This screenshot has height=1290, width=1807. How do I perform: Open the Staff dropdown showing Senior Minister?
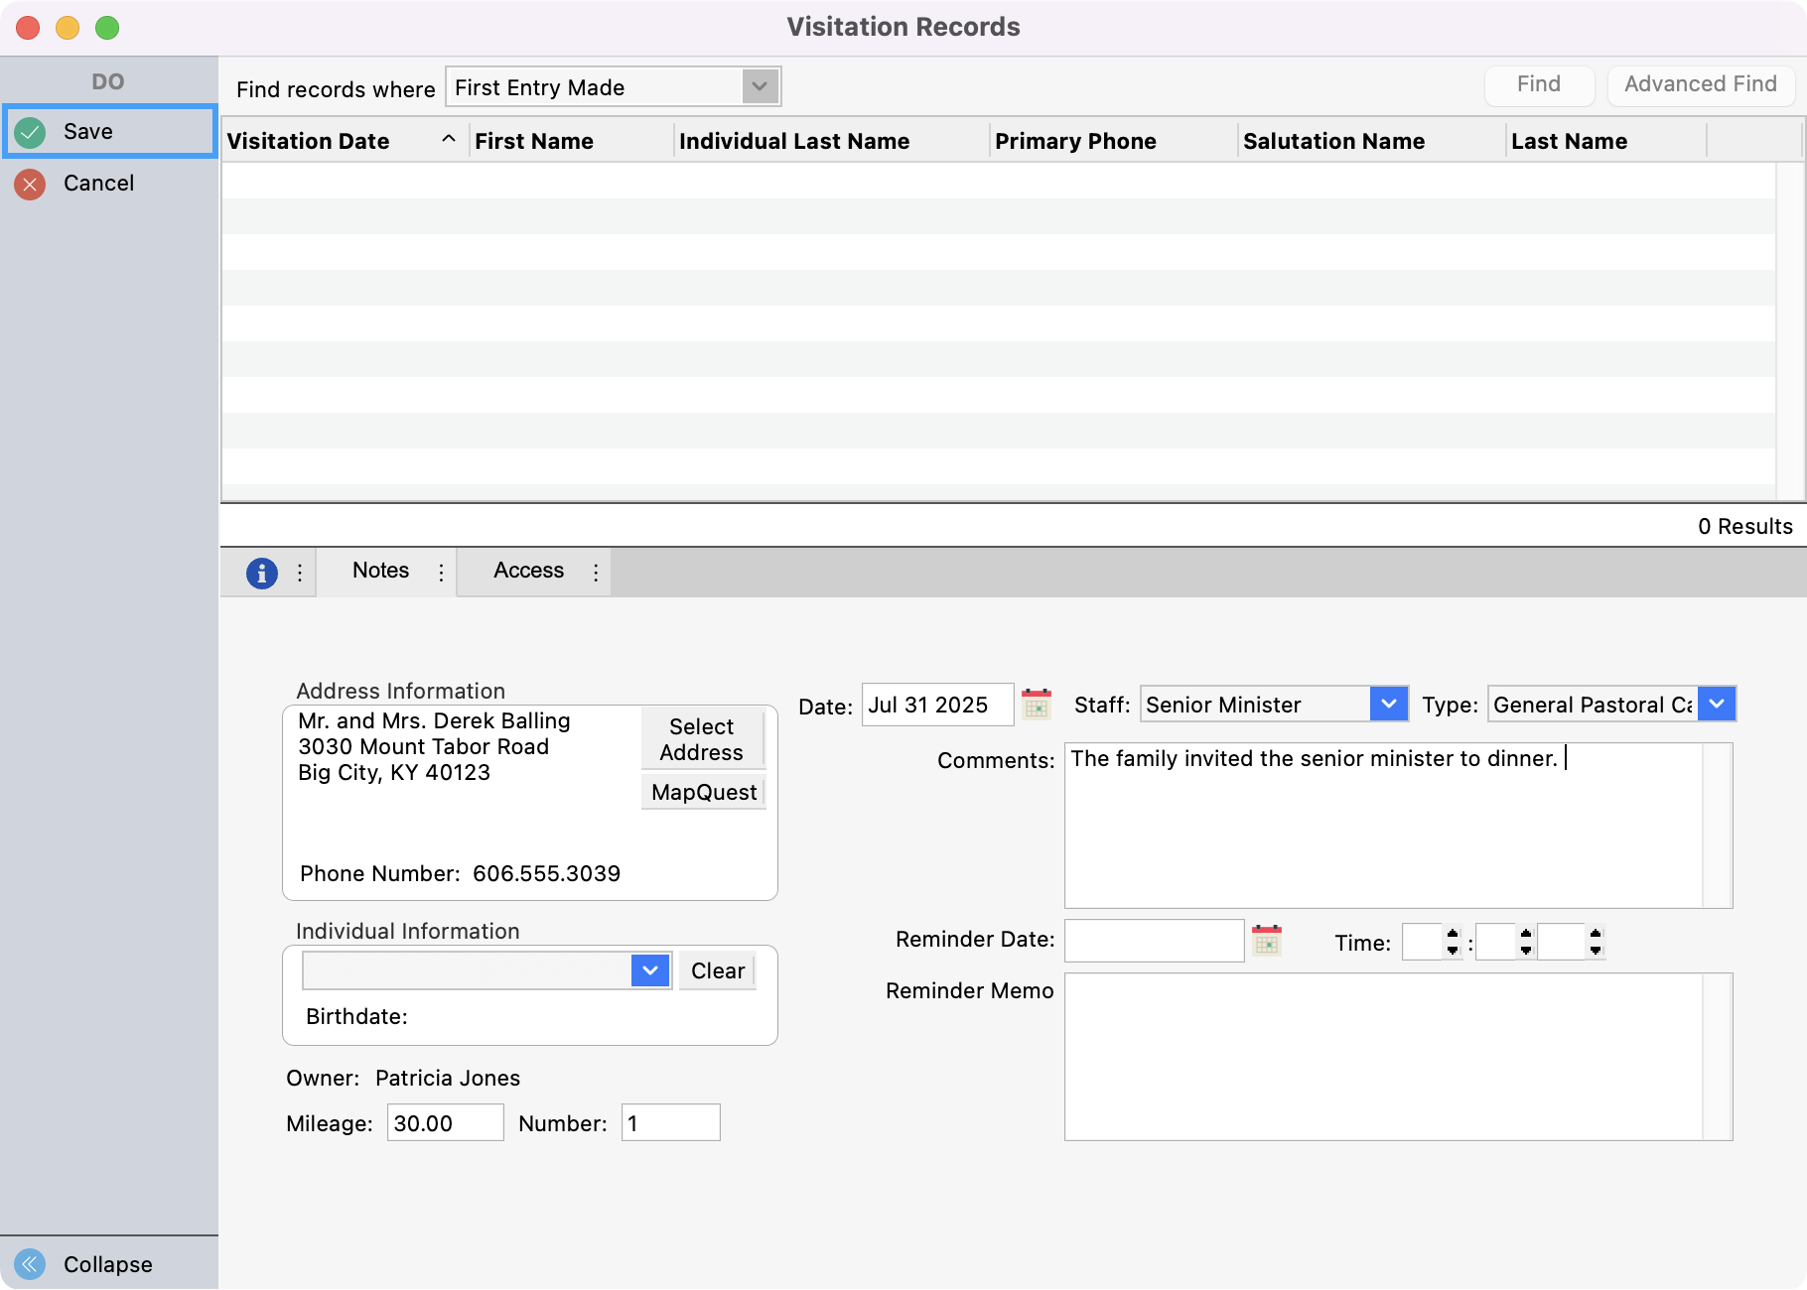pos(1389,705)
